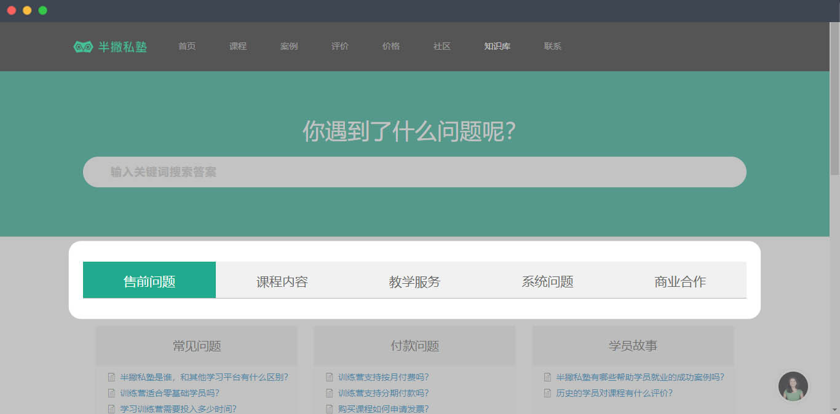This screenshot has height=414, width=840.
Task: Open the customer service avatar chat
Action: tap(793, 386)
